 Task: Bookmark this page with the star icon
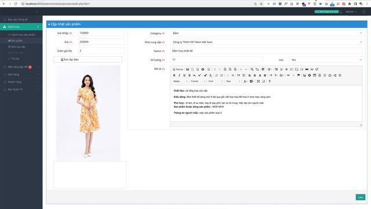point(261,4)
